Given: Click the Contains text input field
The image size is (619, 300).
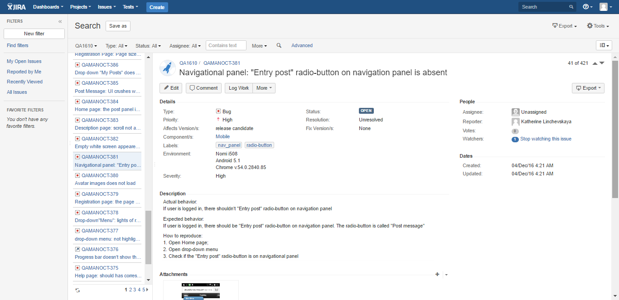Looking at the screenshot, I should point(226,45).
